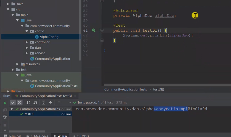Click CommunityApplicationTests in breadcrumb

(x=125, y=90)
